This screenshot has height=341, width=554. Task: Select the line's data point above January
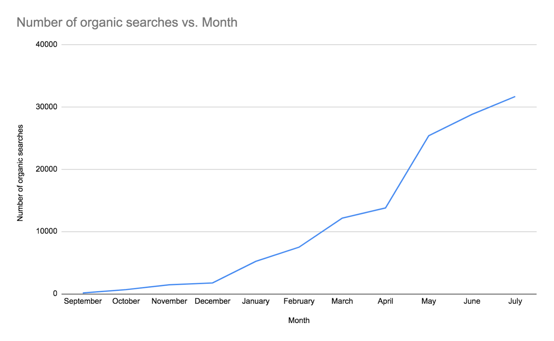click(x=256, y=262)
